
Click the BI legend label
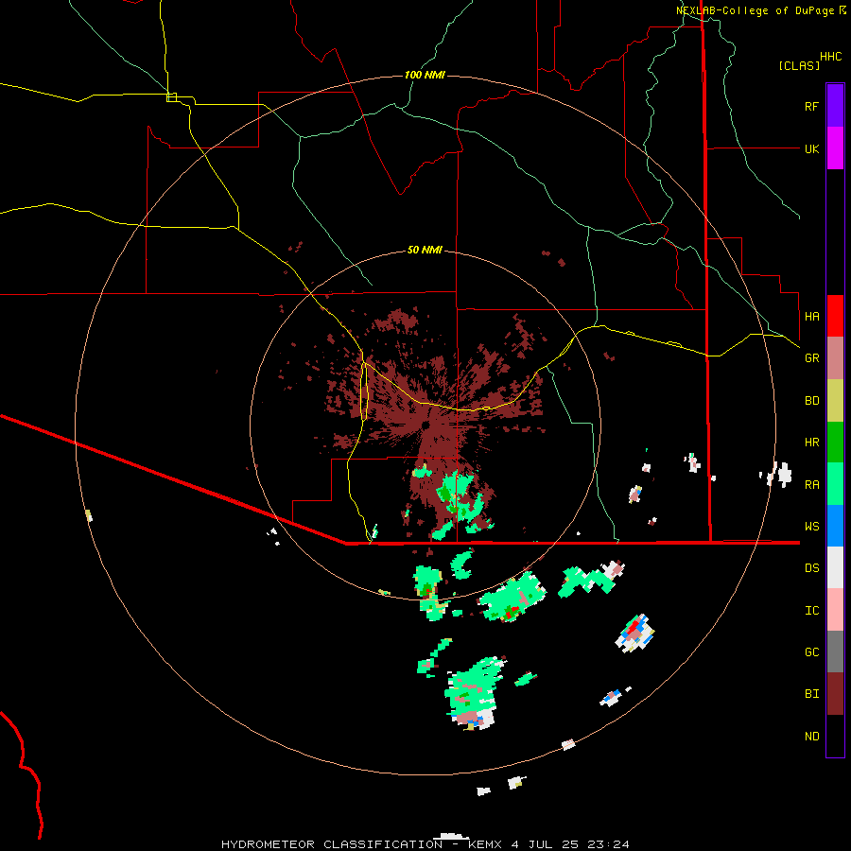811,694
